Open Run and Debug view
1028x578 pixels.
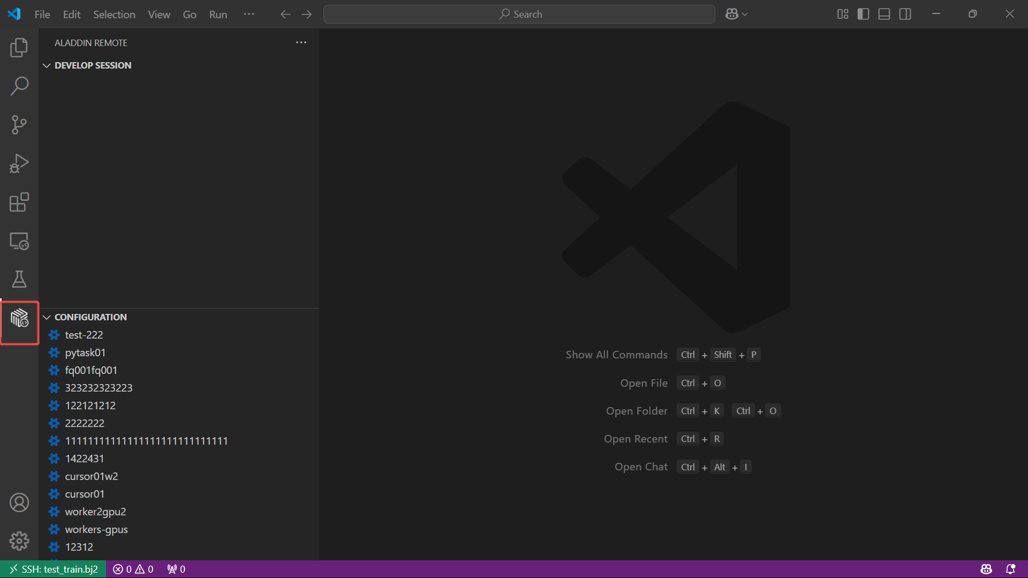point(19,163)
